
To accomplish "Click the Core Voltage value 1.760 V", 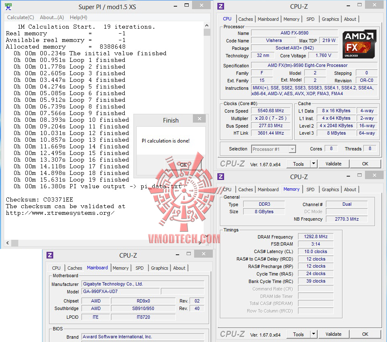I will coord(323,55).
